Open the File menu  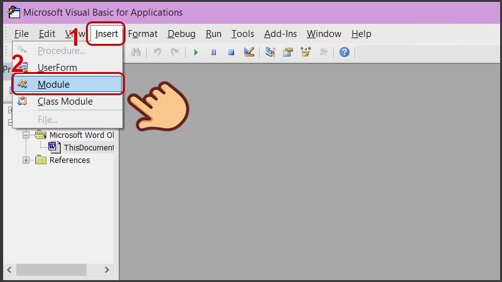pyautogui.click(x=21, y=34)
